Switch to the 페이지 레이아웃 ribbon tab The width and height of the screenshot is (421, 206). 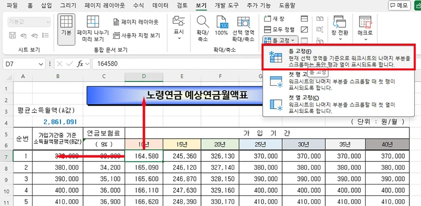coord(105,5)
